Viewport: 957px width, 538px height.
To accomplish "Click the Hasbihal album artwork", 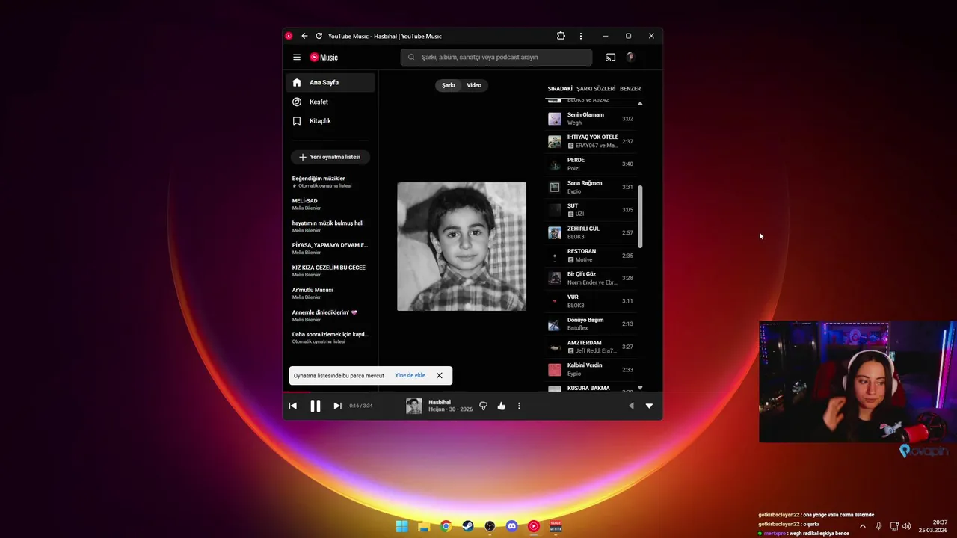I will click(x=461, y=247).
